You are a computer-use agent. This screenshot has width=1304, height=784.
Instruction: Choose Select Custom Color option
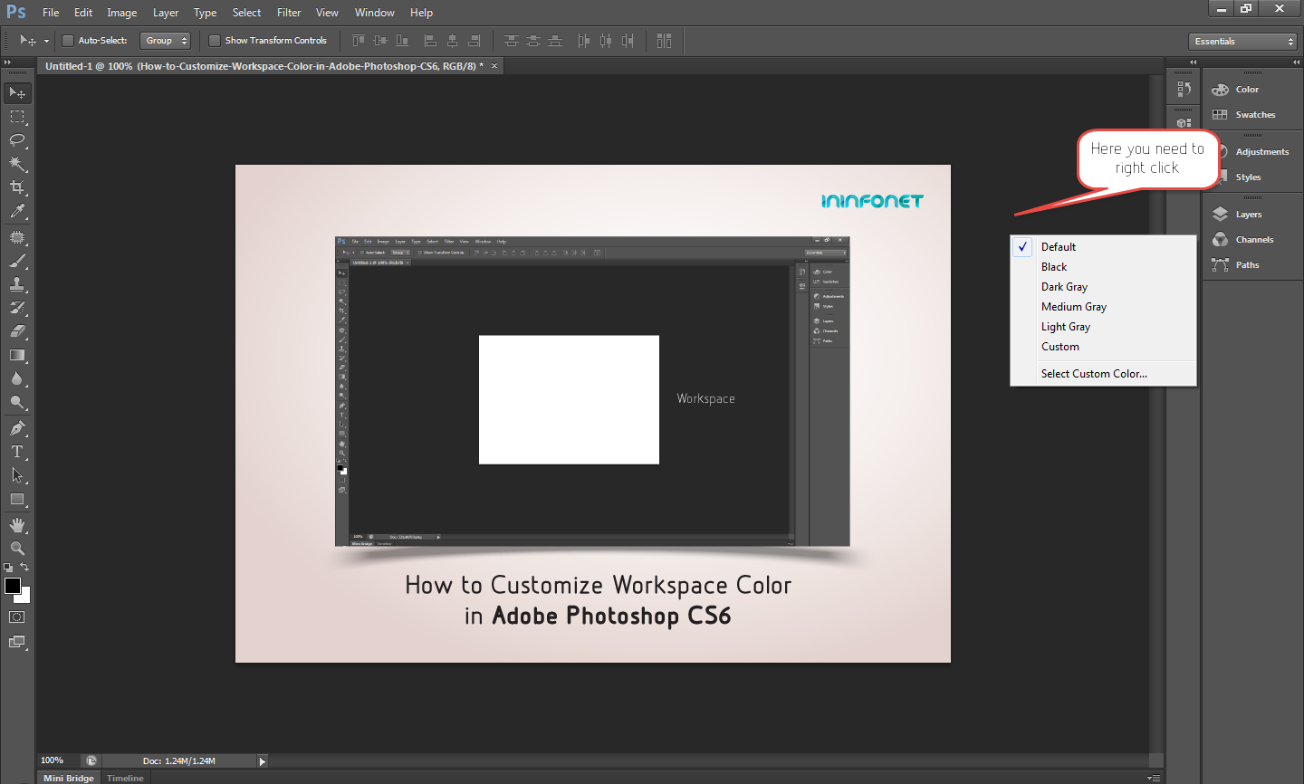pos(1093,373)
